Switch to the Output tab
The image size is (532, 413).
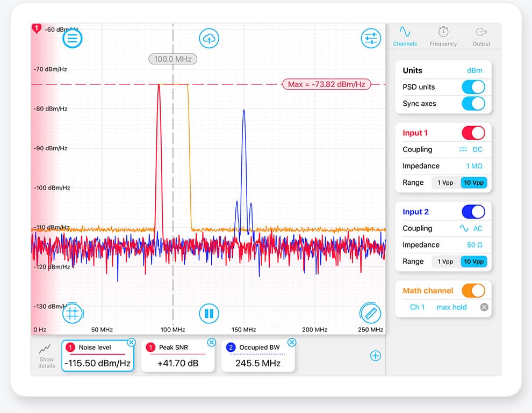coord(481,36)
